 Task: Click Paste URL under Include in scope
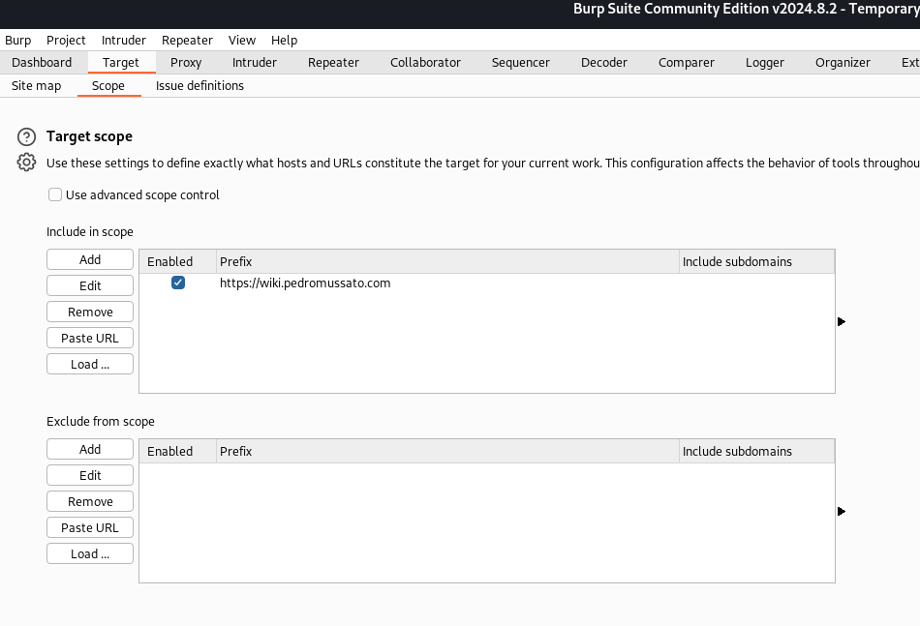90,339
